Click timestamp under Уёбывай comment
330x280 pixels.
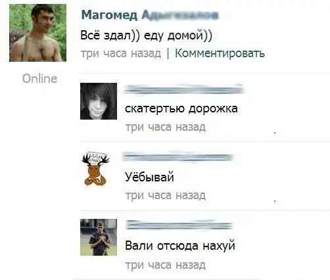tap(166, 195)
